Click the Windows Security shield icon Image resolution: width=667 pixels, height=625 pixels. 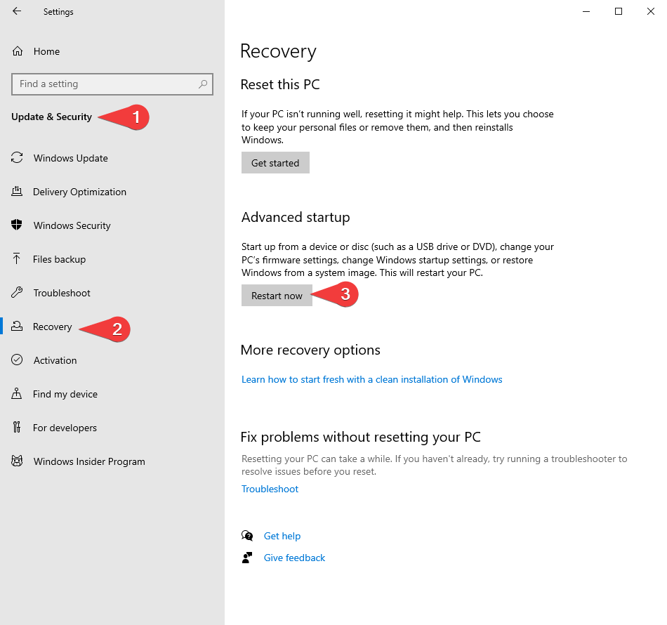[18, 225]
